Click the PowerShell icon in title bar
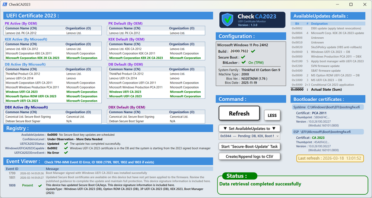 pyautogui.click(x=5, y=4)
